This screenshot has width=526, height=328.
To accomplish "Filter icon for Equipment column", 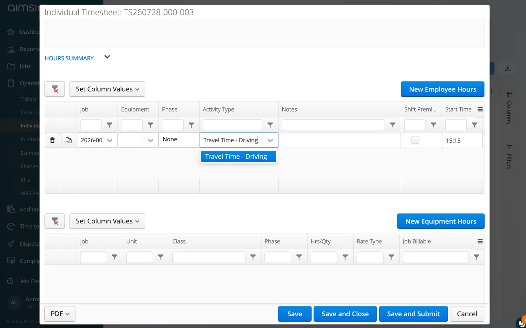I will click(150, 125).
